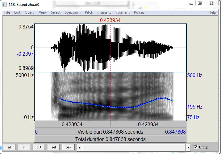Click the 'bak' zoom button
The width and height of the screenshot is (221, 154).
69,147
